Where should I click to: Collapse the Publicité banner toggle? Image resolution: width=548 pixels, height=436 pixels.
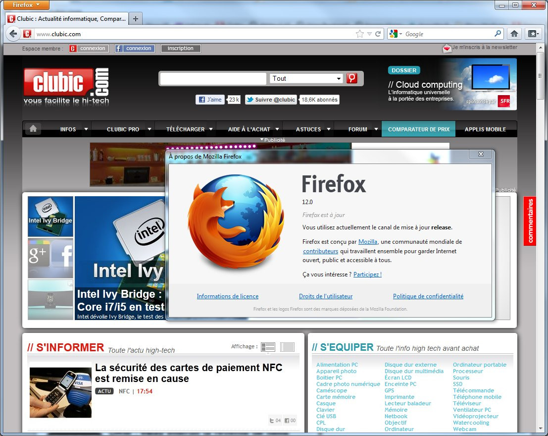[x=273, y=140]
